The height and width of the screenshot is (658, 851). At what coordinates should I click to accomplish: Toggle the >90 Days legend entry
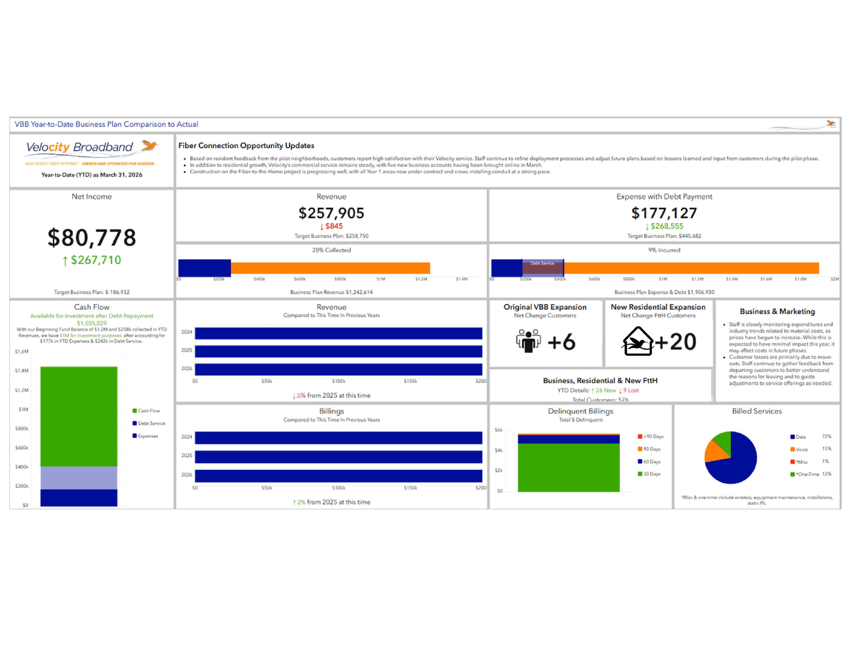650,436
